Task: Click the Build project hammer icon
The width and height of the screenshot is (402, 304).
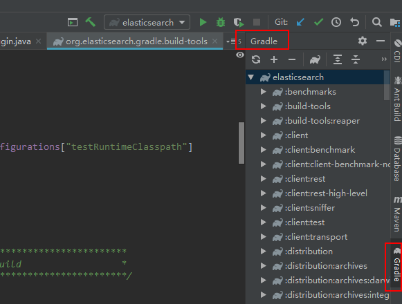Action: point(90,22)
